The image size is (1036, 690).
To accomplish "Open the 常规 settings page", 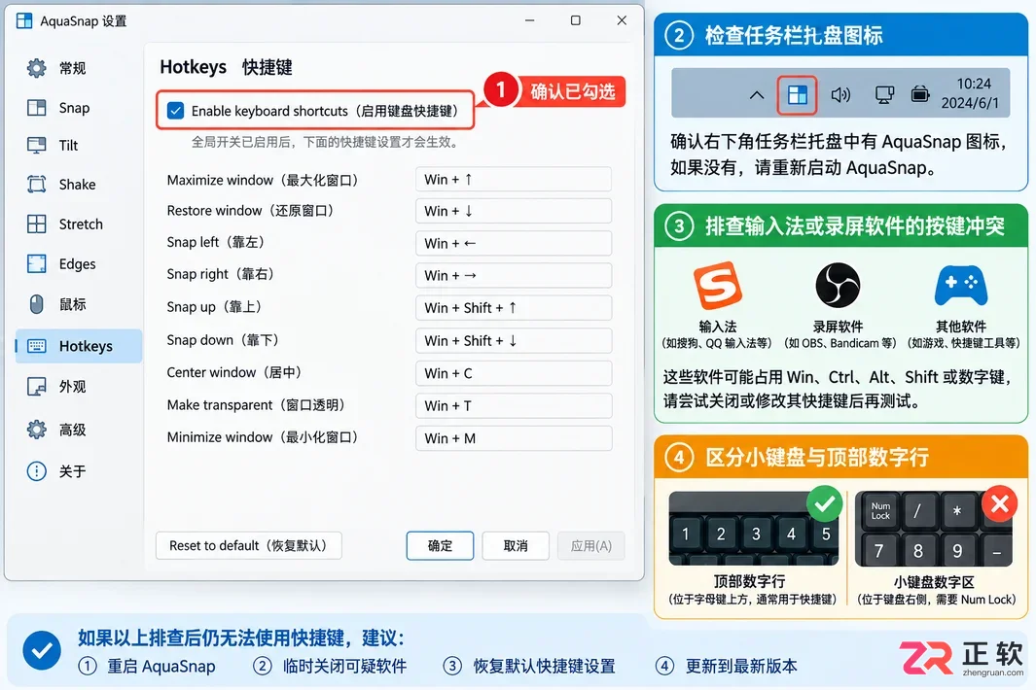I will tap(79, 68).
